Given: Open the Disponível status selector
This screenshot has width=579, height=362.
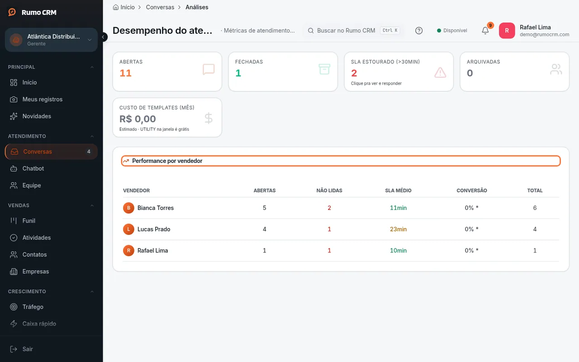Looking at the screenshot, I should coord(452,31).
